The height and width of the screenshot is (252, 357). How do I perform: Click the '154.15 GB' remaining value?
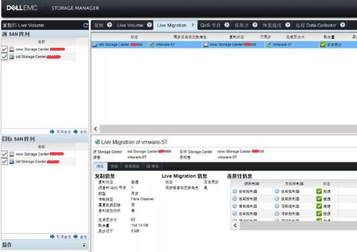140,225
